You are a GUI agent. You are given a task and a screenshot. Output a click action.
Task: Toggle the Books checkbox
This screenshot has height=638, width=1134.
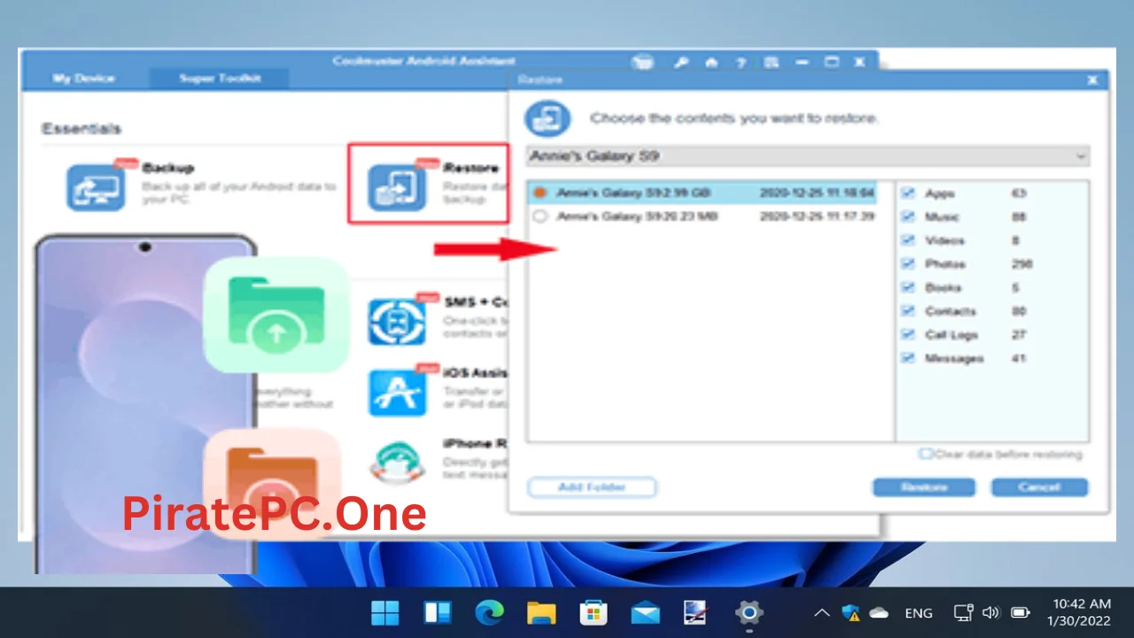[x=908, y=287]
